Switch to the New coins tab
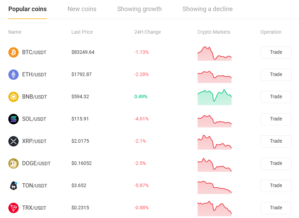This screenshot has width=299, height=218. point(82,9)
